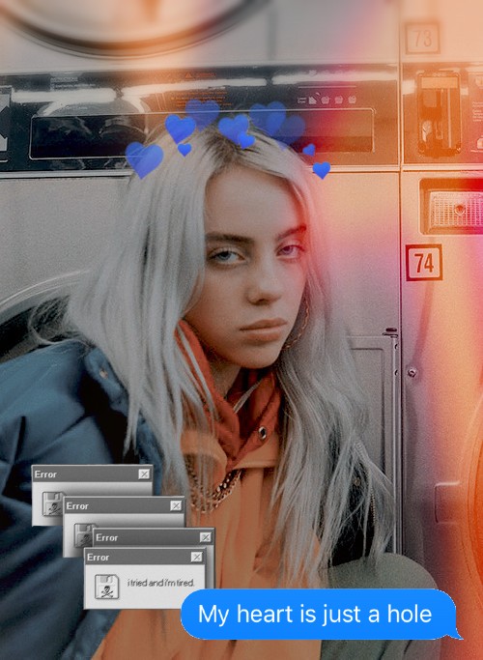Screen dimensions: 483x660
Task: Click the skull floppy icon in front Error dialog
Action: coord(106,587)
